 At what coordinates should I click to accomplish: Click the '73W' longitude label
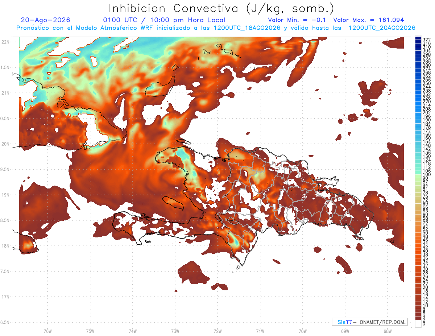(x=175, y=331)
